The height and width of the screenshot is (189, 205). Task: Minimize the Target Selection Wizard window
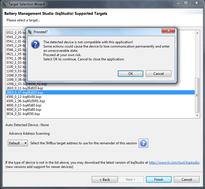pyautogui.click(x=178, y=3)
